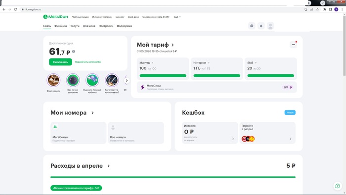Viewport: 346px width, 195px height.
Task: Show next stories with the carousel arrow
Action: (x=127, y=81)
